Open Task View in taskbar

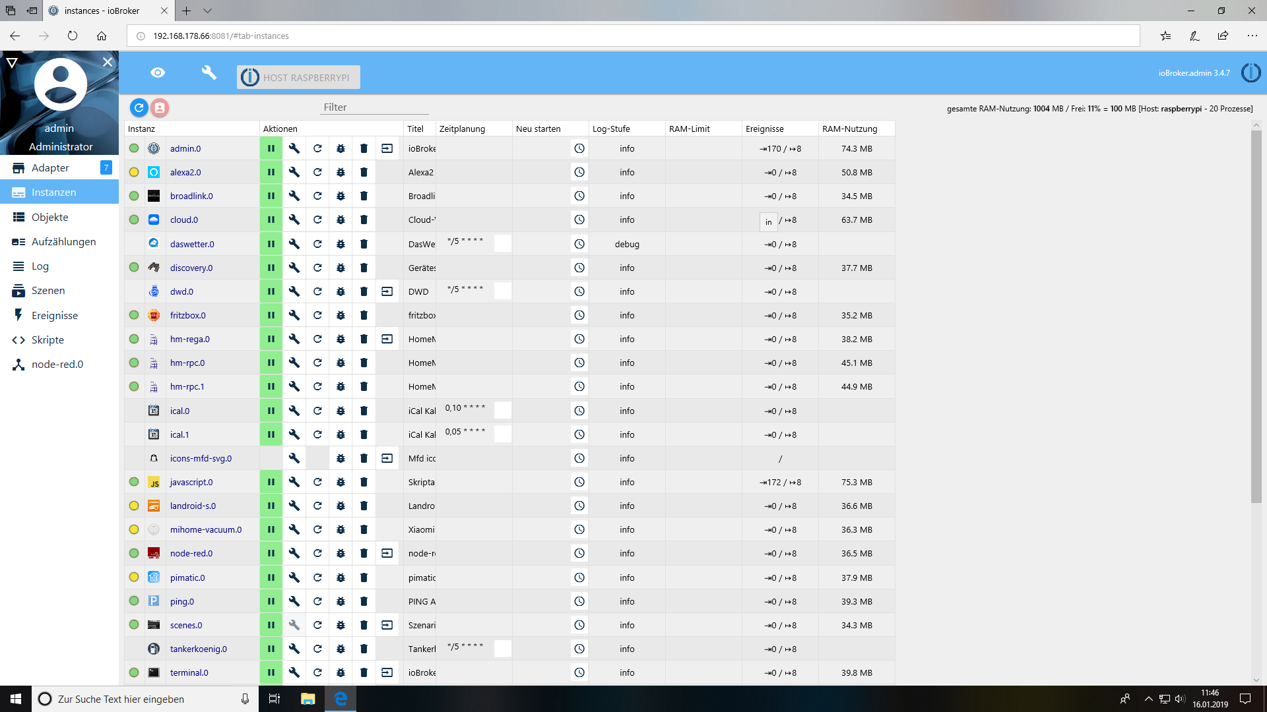(x=275, y=699)
